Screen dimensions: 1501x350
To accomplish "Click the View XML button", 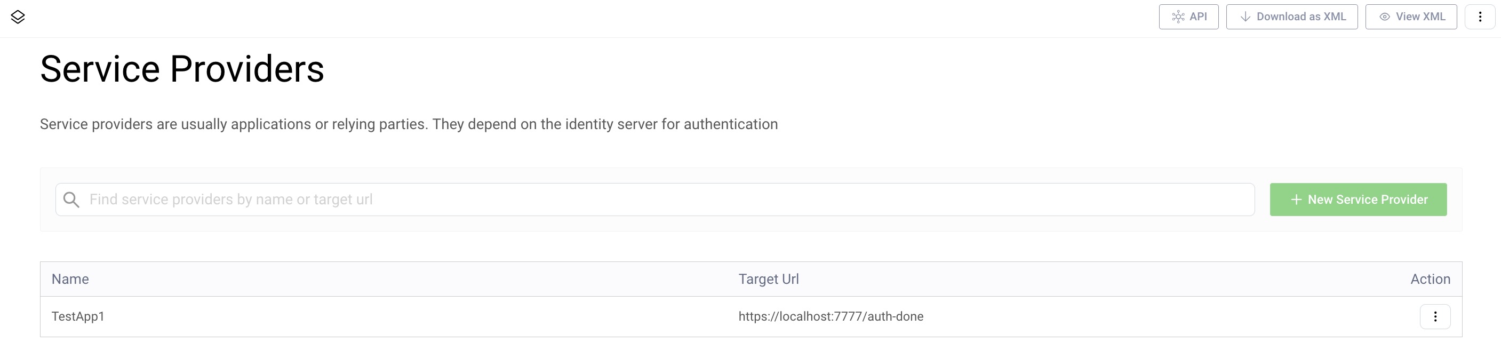I will [1411, 17].
